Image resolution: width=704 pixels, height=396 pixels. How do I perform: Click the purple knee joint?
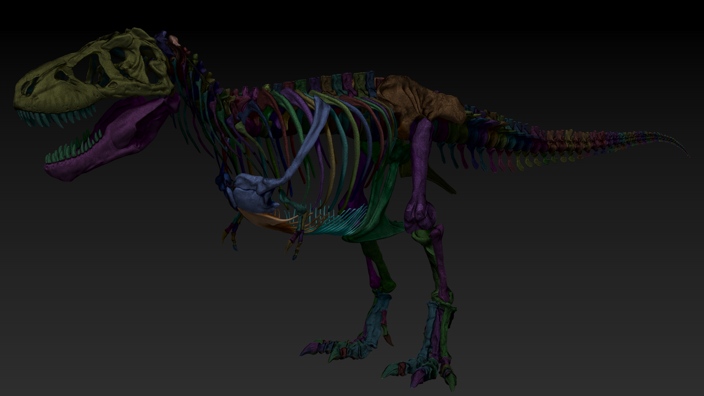pos(420,216)
